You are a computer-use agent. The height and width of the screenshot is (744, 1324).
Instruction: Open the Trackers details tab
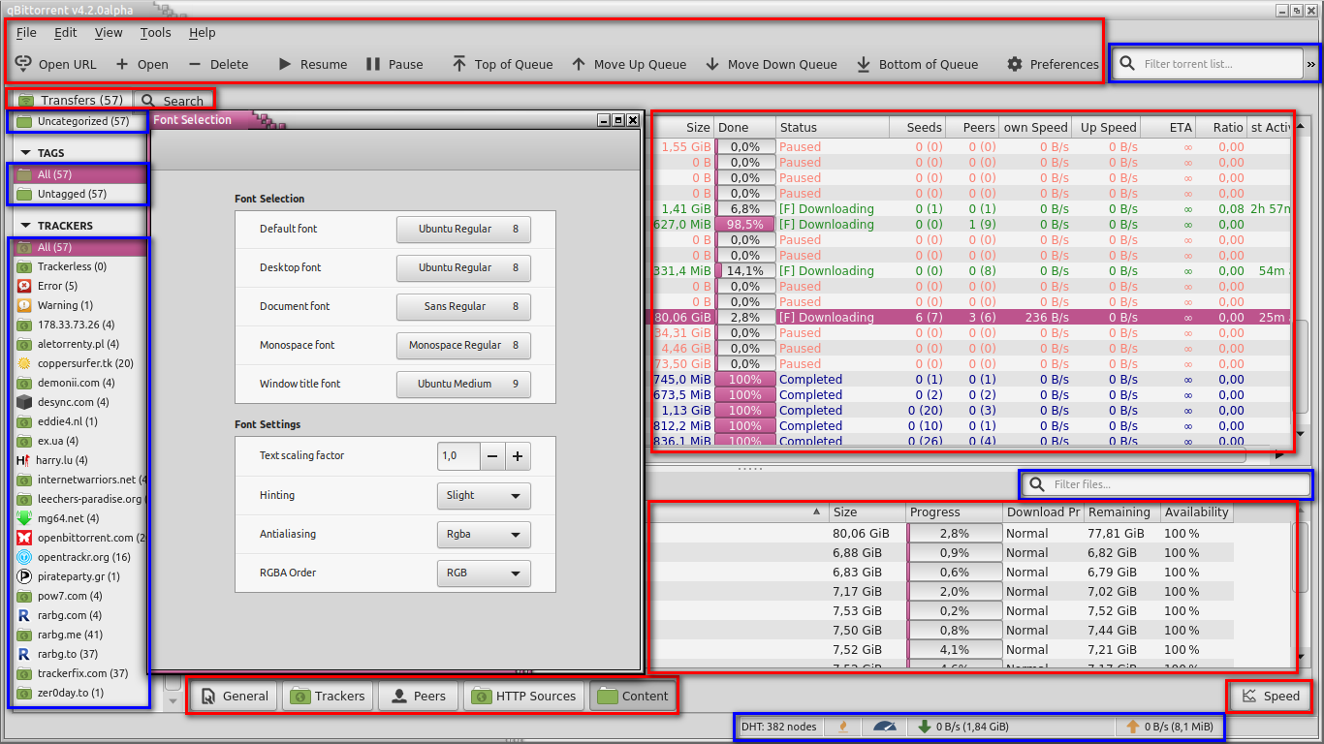(x=328, y=696)
